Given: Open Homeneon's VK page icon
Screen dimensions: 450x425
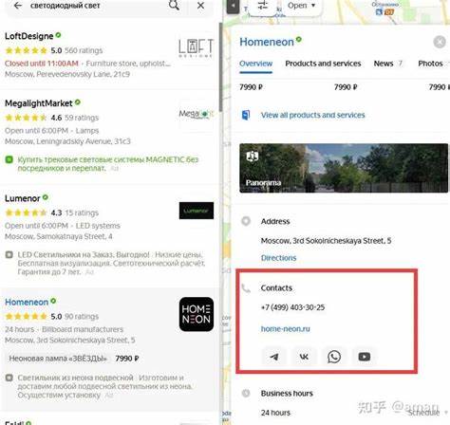Looking at the screenshot, I should click(304, 357).
